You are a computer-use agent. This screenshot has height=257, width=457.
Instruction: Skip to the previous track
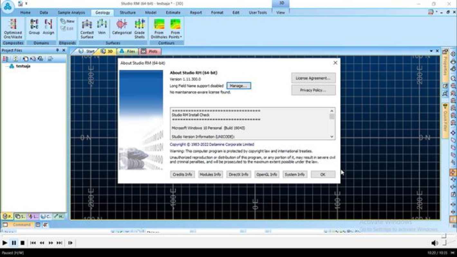33,243
